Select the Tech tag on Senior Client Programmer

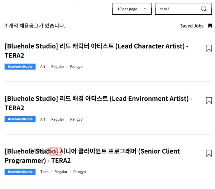point(44,172)
